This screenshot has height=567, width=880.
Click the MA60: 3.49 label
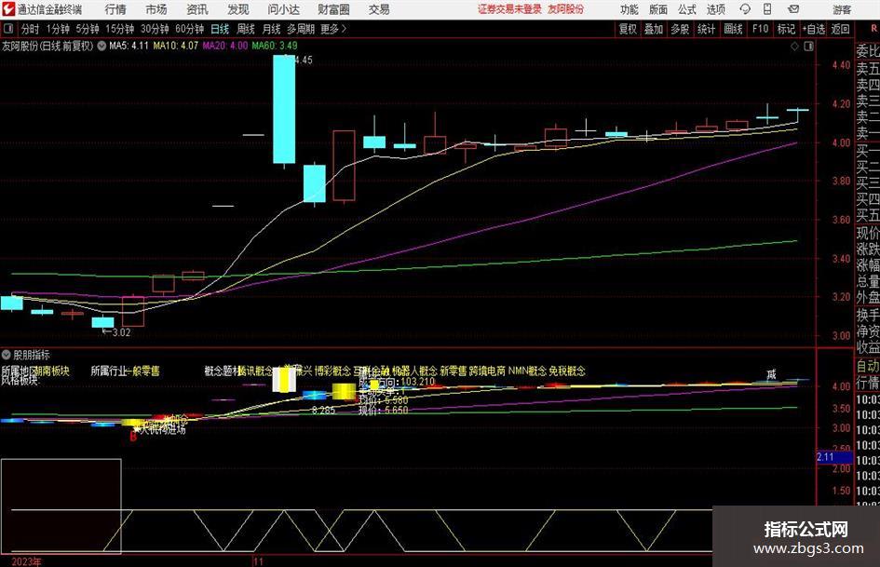coord(275,46)
